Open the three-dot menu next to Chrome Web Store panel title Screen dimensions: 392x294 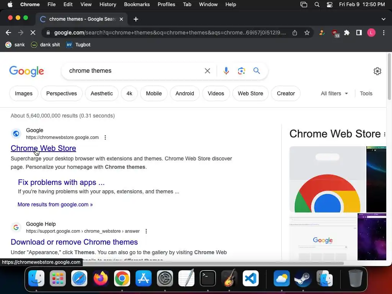[x=384, y=134]
